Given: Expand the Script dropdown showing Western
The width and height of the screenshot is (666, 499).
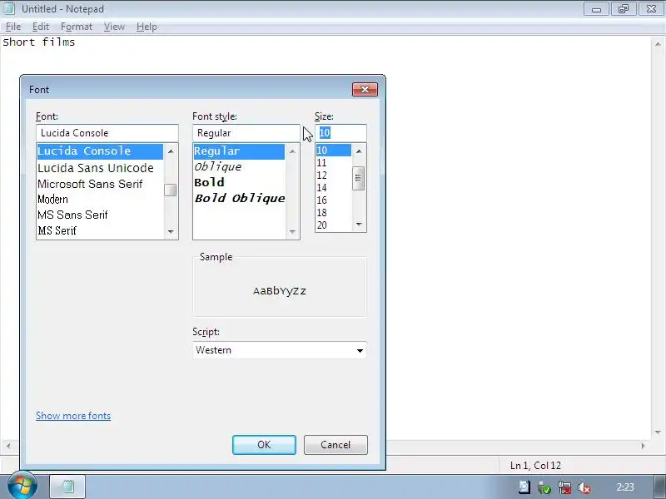Looking at the screenshot, I should 280,350.
